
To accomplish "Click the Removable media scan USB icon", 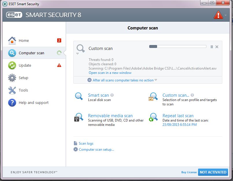I will tap(79, 117).
